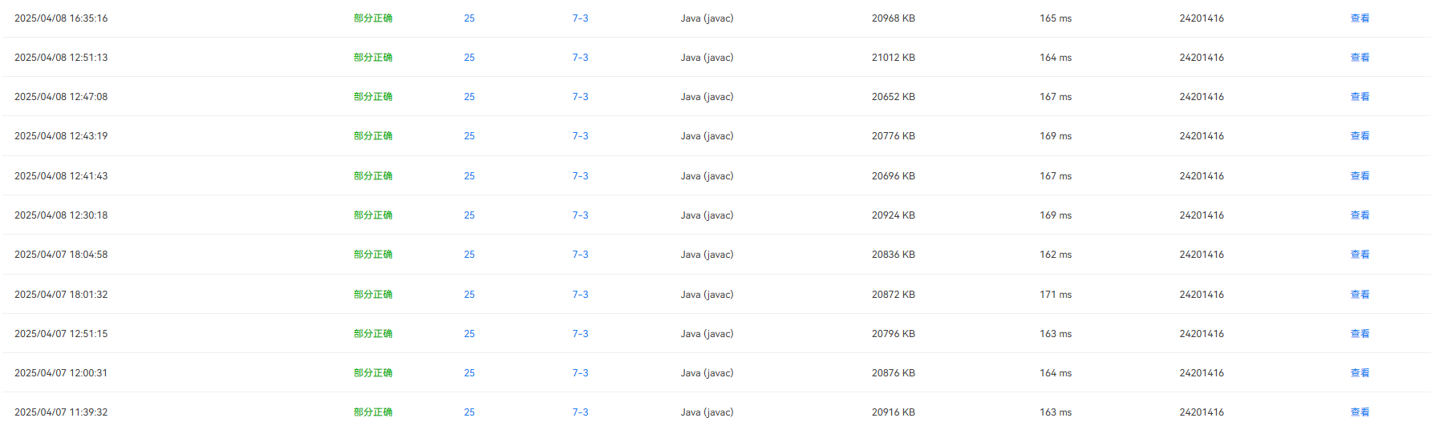
Task: Click 部分正确 status for 2025/04/07 12:51:15
Action: point(373,334)
